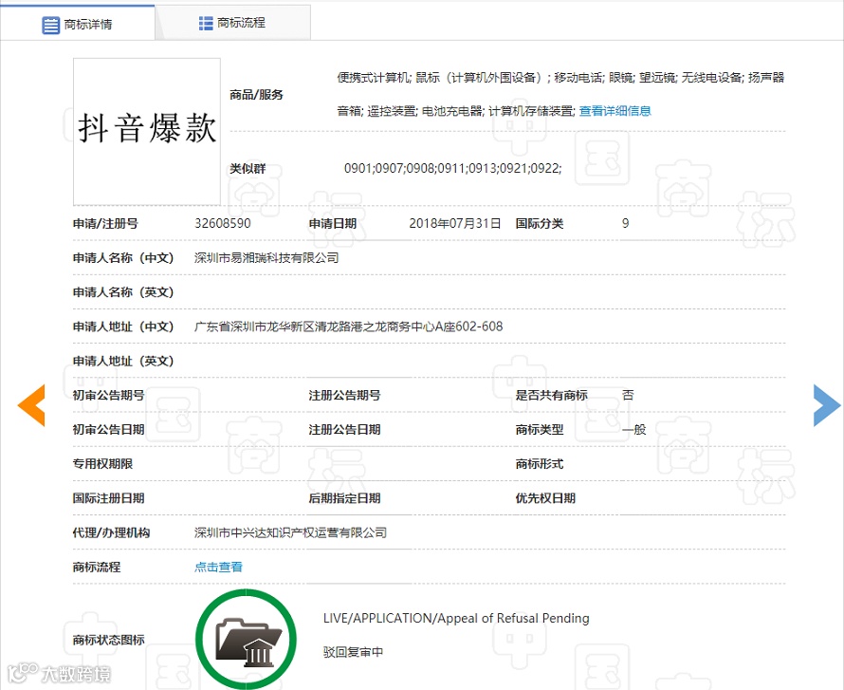Screen dimensions: 844x690
Task: Open the 查看详细信息 link
Action: 615,111
